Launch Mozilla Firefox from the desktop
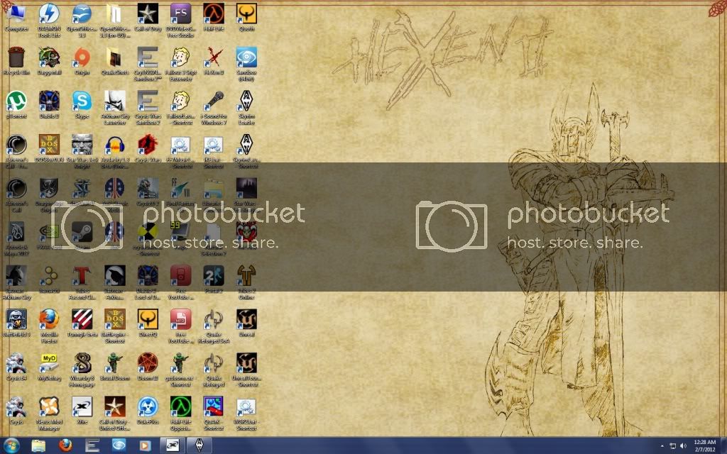The width and height of the screenshot is (727, 454). click(x=49, y=319)
